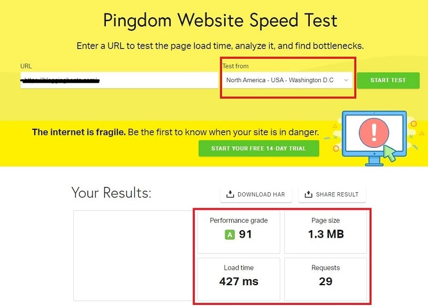428x307 pixels.
Task: Click the SHARE RESULT button
Action: click(332, 194)
